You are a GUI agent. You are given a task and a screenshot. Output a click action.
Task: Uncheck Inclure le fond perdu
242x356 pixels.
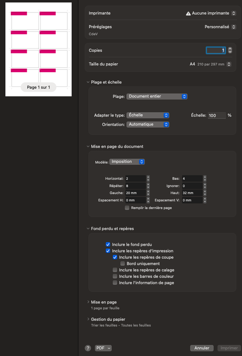point(108,245)
